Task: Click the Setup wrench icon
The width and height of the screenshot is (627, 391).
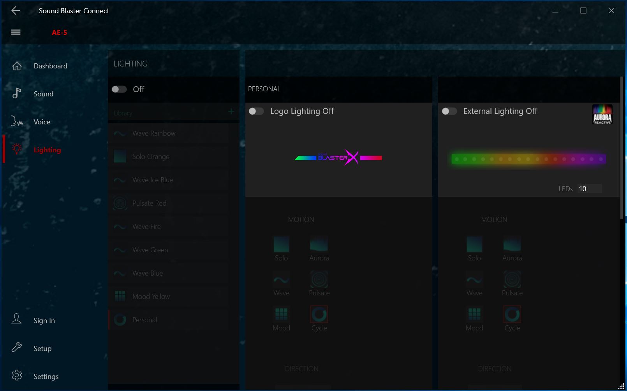Action: click(17, 347)
